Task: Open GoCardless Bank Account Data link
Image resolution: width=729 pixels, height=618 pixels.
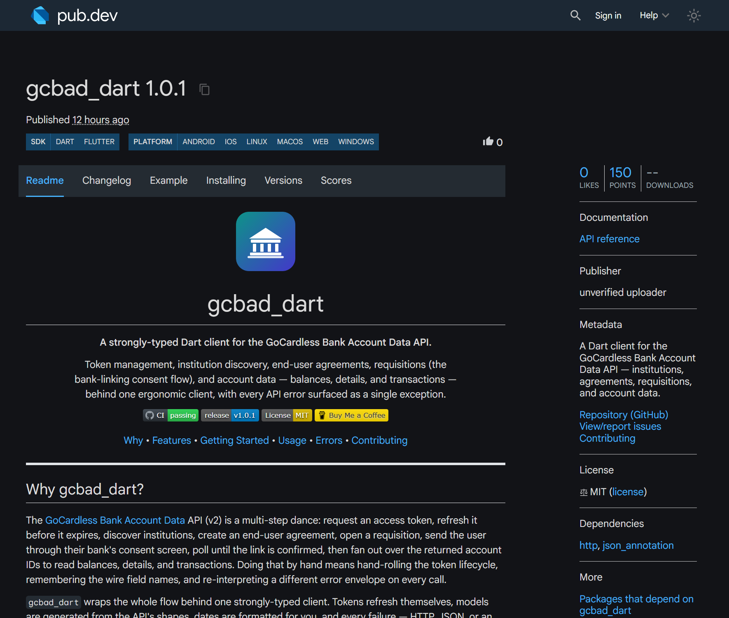Action: coord(115,520)
